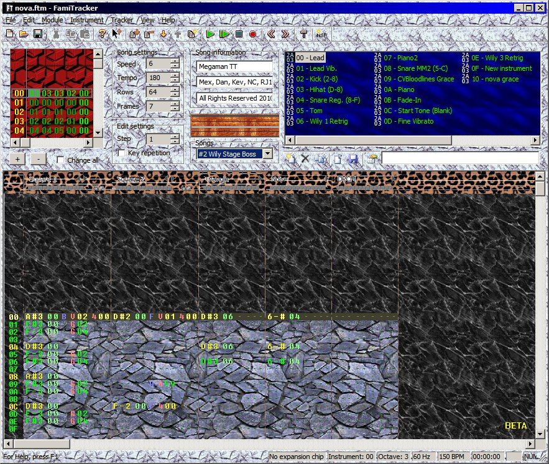
Task: Open the Module menu
Action: (x=52, y=20)
